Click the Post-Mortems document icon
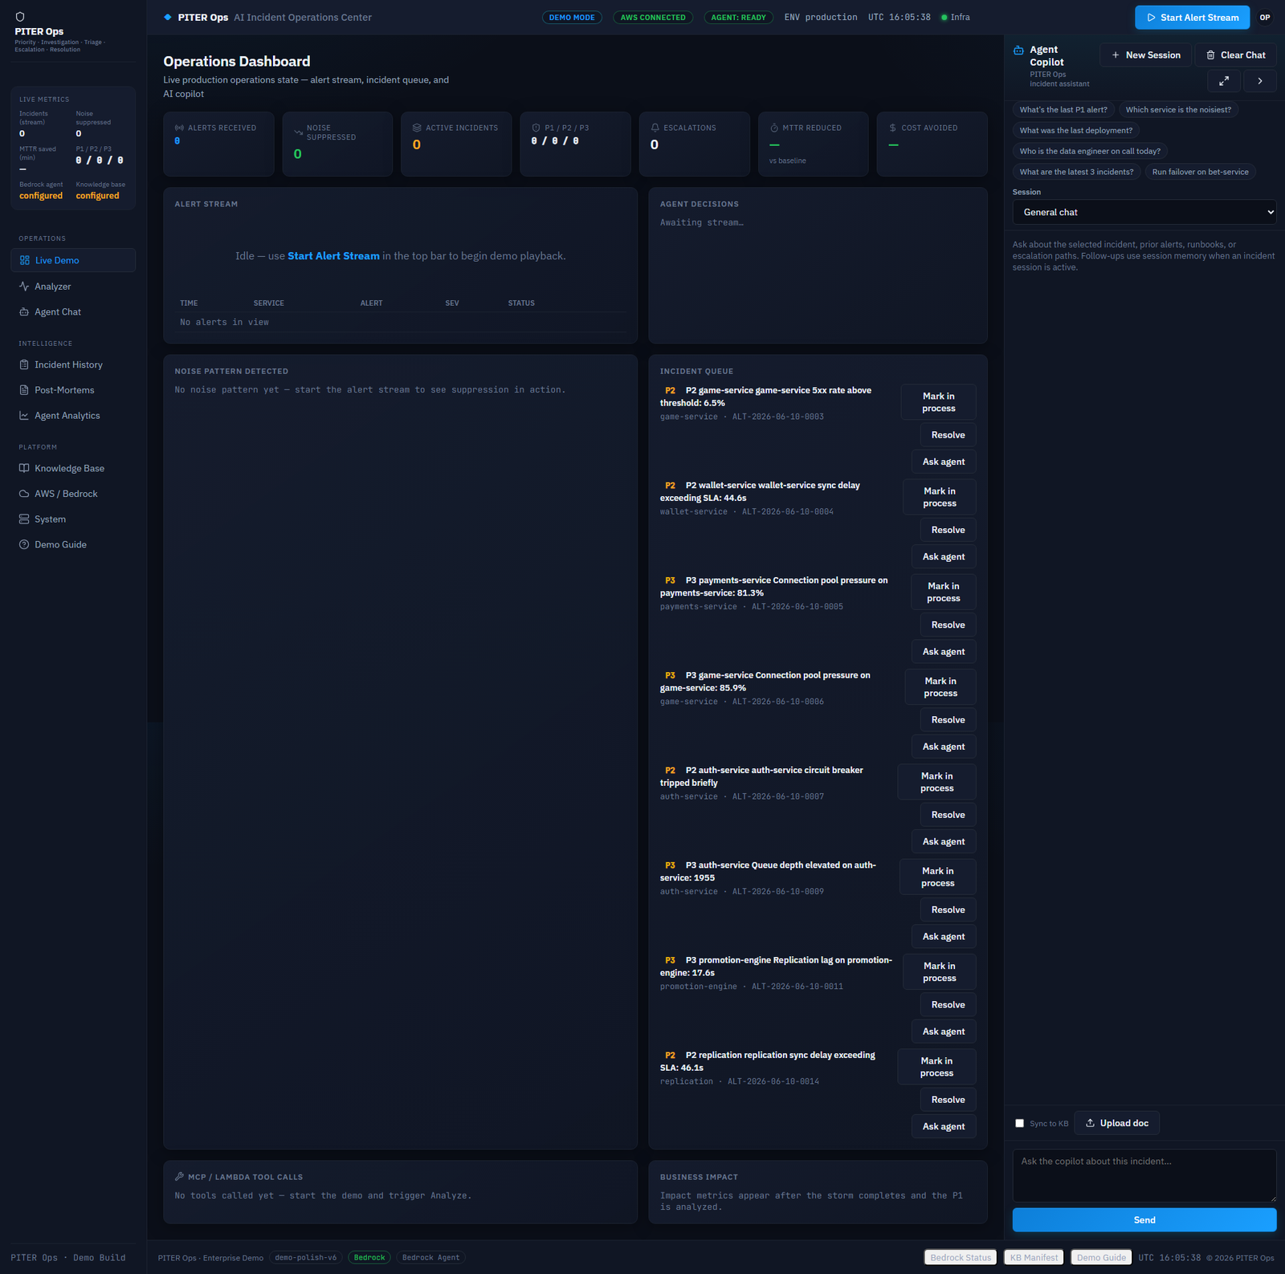Screen dimensions: 1285x1274 pyautogui.click(x=24, y=390)
